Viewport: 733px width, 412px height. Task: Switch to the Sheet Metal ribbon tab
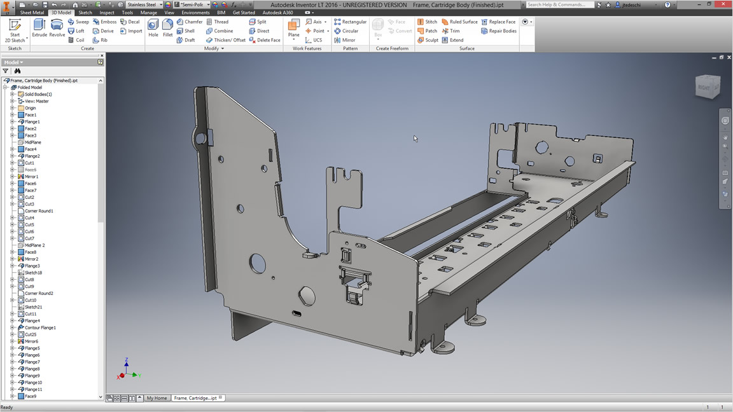[x=31, y=12]
